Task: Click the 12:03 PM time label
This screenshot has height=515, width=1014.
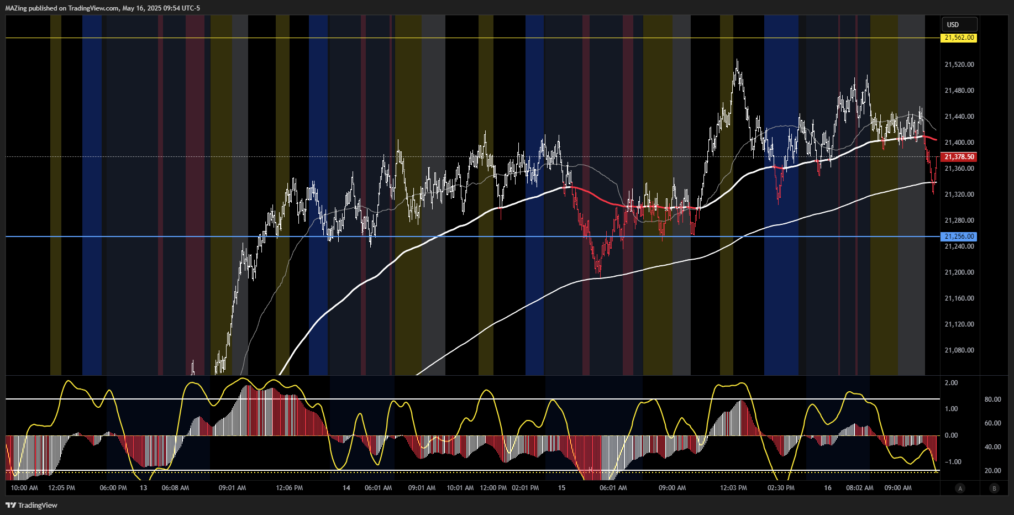Action: click(x=733, y=488)
